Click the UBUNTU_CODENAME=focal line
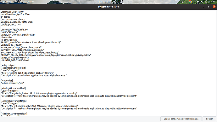 (15, 60)
